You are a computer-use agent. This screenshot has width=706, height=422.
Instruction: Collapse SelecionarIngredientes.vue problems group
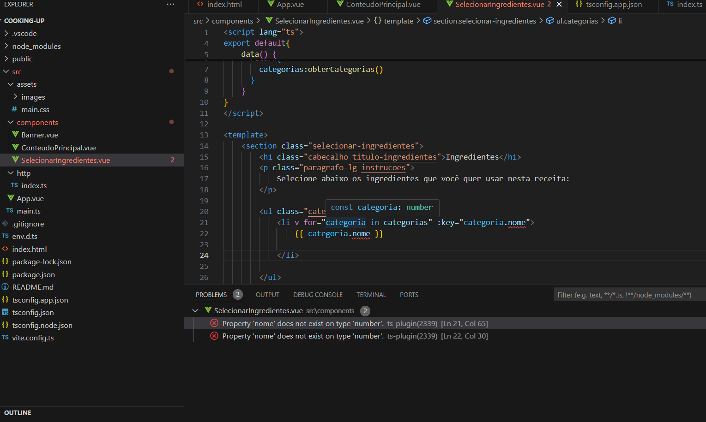coord(195,310)
